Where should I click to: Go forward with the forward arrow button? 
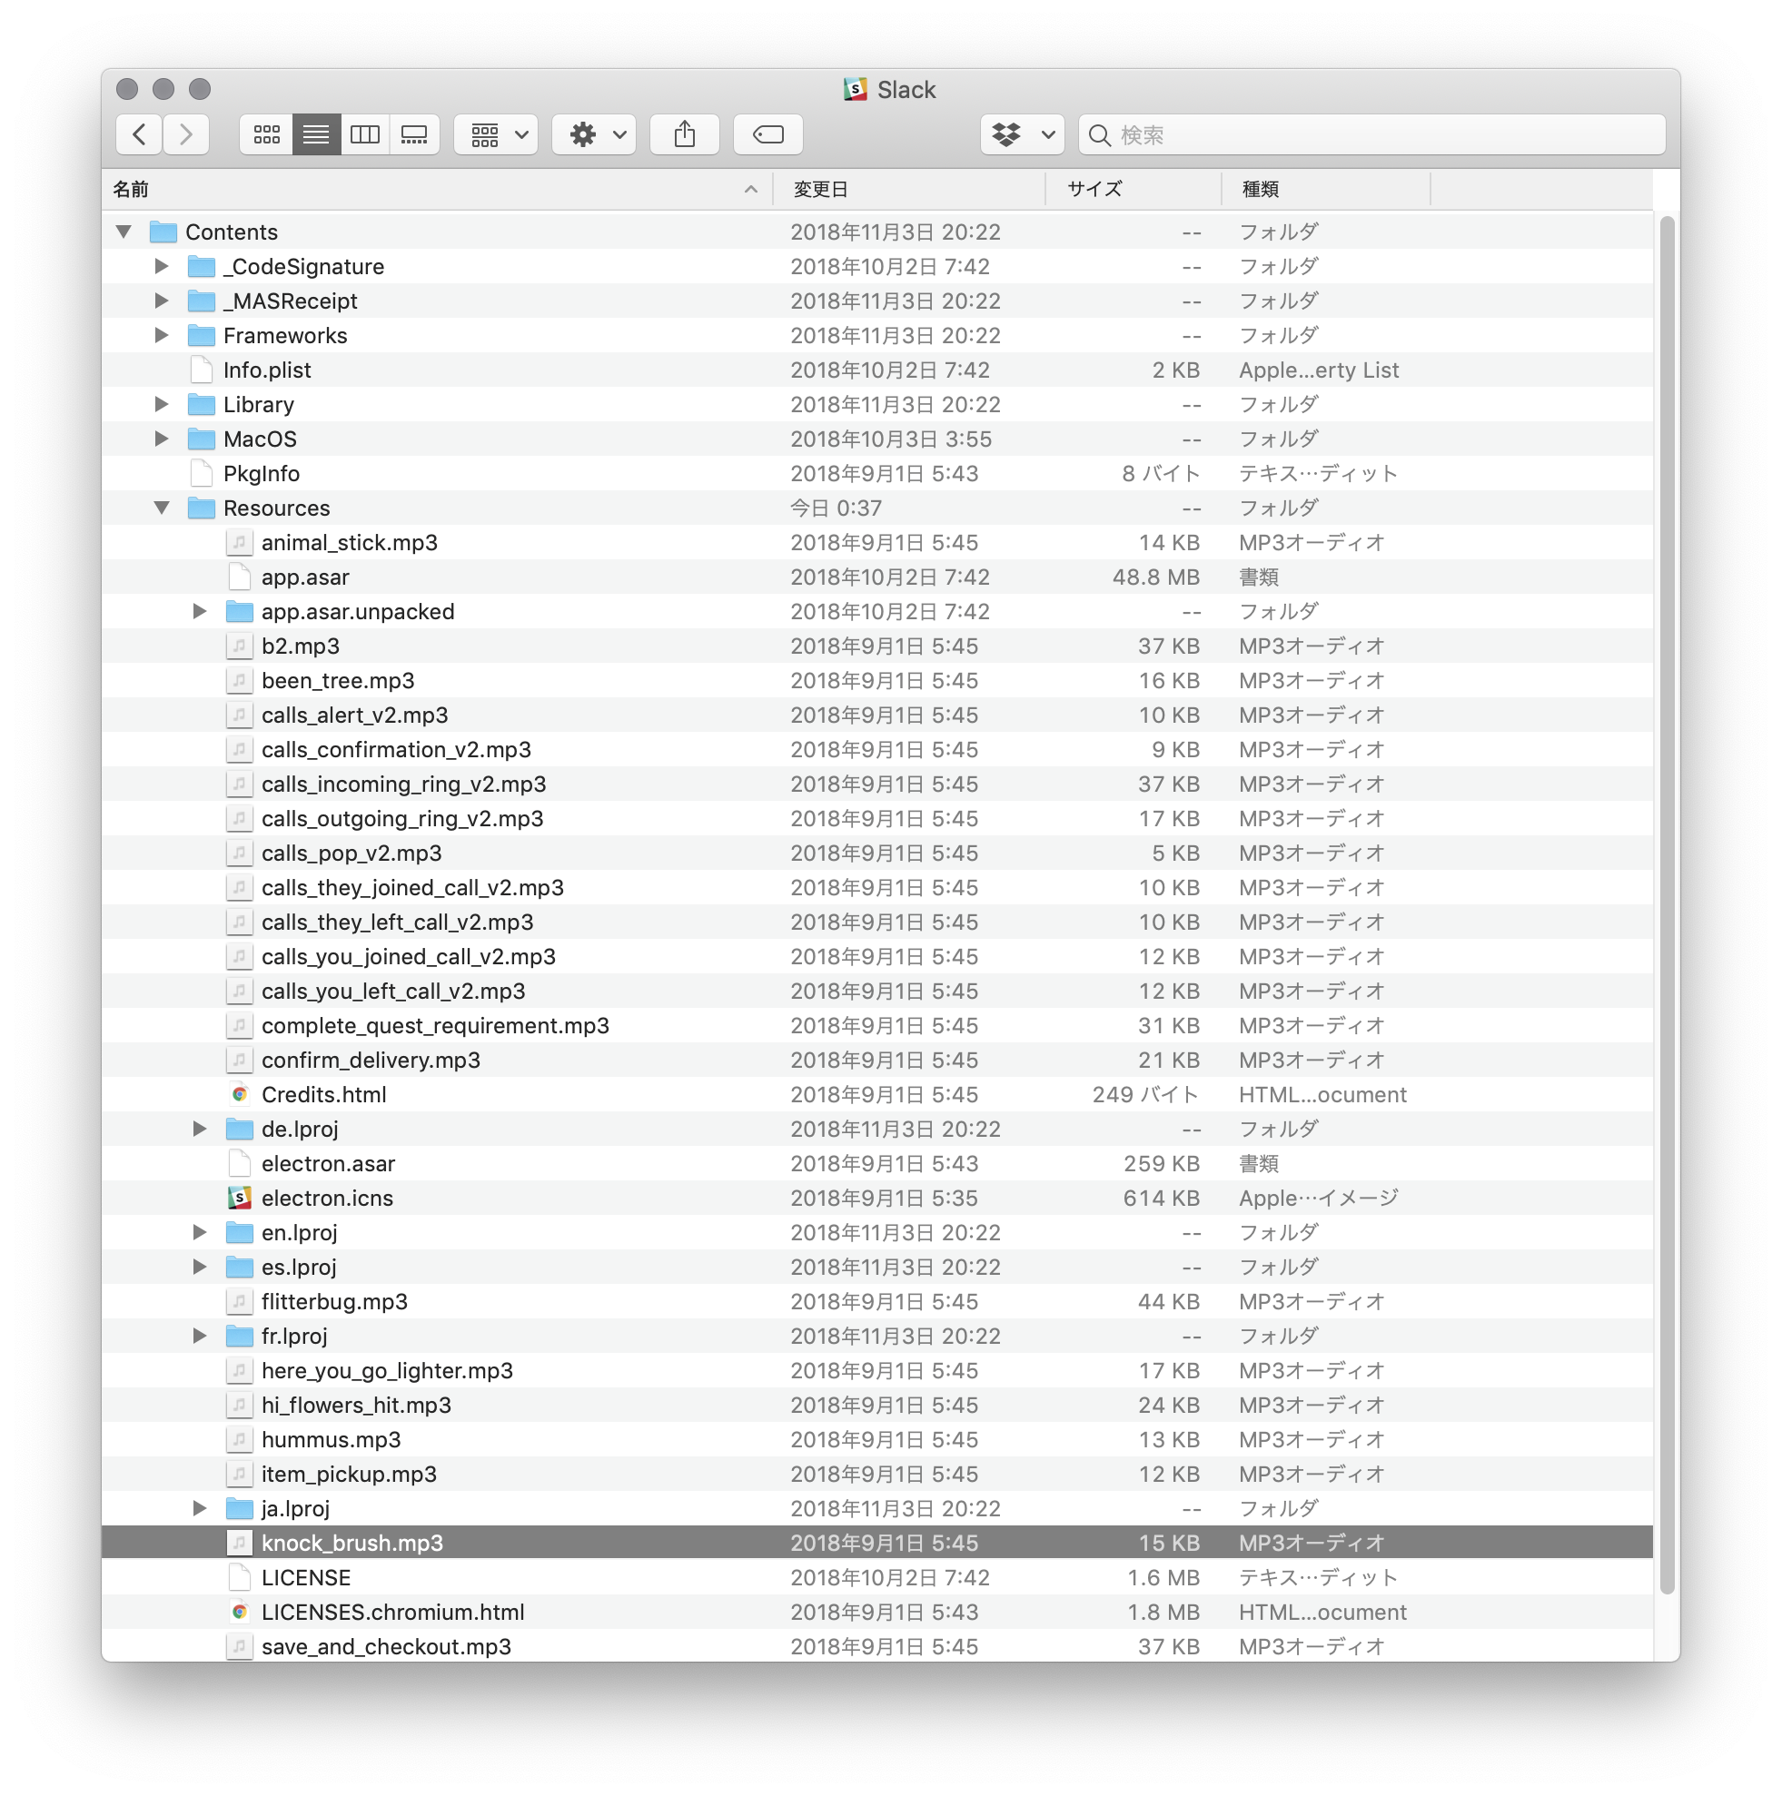coord(186,134)
